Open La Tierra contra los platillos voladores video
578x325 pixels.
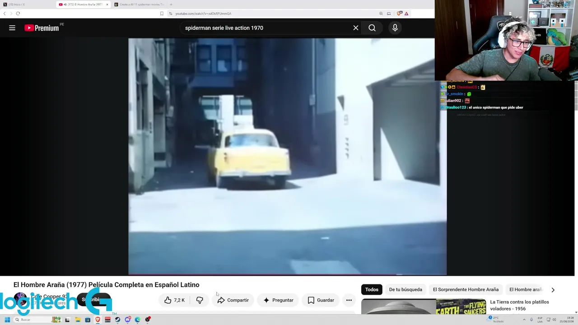519,305
